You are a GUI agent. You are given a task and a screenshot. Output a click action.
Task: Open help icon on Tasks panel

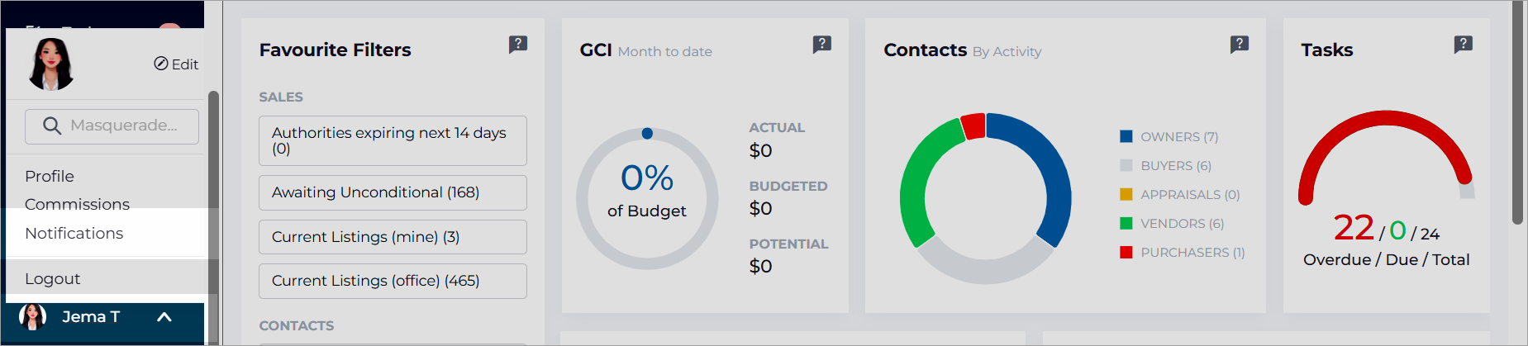click(1464, 44)
